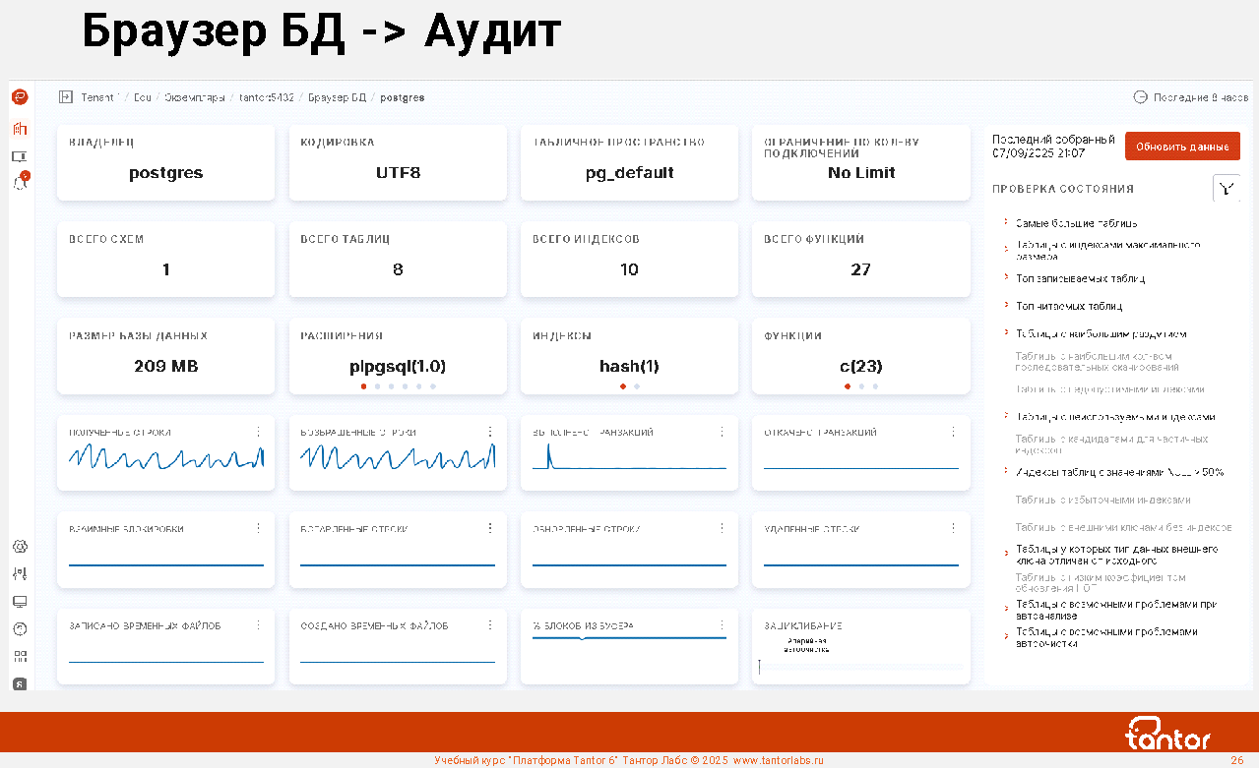Open the modules grid icon in left sidebar
This screenshot has width=1259, height=768.
click(x=20, y=656)
